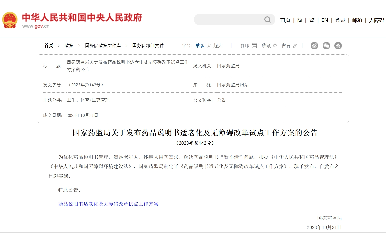The width and height of the screenshot is (386, 233).
Task: Go to 国务院政策文件库 breadcrumb
Action: coord(103,46)
